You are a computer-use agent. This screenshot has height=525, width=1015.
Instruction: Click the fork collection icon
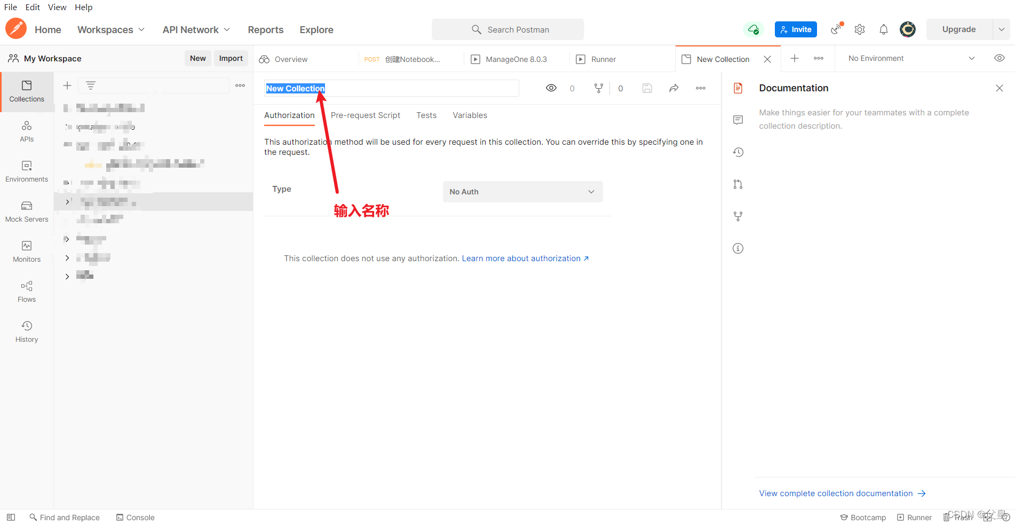(x=599, y=88)
